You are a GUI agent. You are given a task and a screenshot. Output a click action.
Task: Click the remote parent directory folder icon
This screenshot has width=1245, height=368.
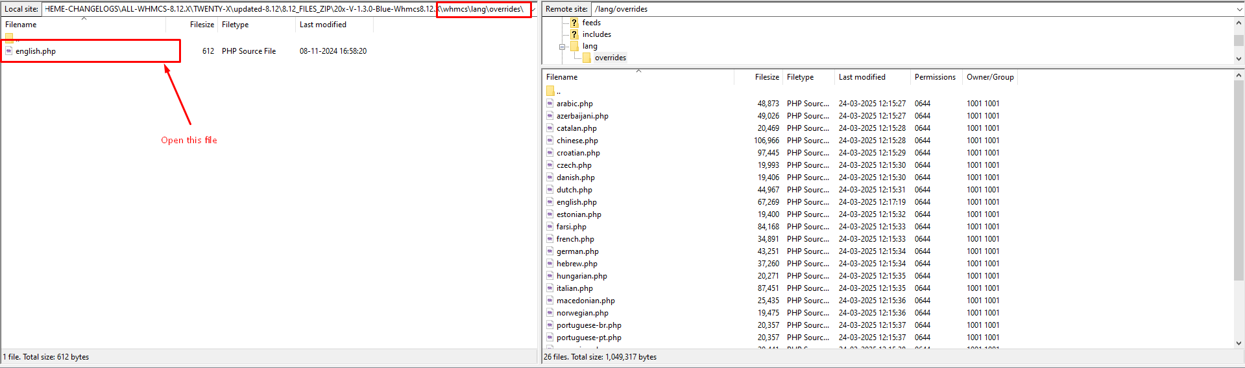(550, 91)
